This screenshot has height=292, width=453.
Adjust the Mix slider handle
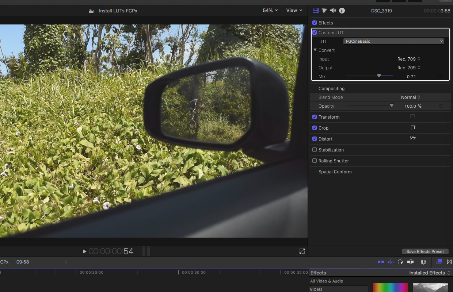[379, 76]
